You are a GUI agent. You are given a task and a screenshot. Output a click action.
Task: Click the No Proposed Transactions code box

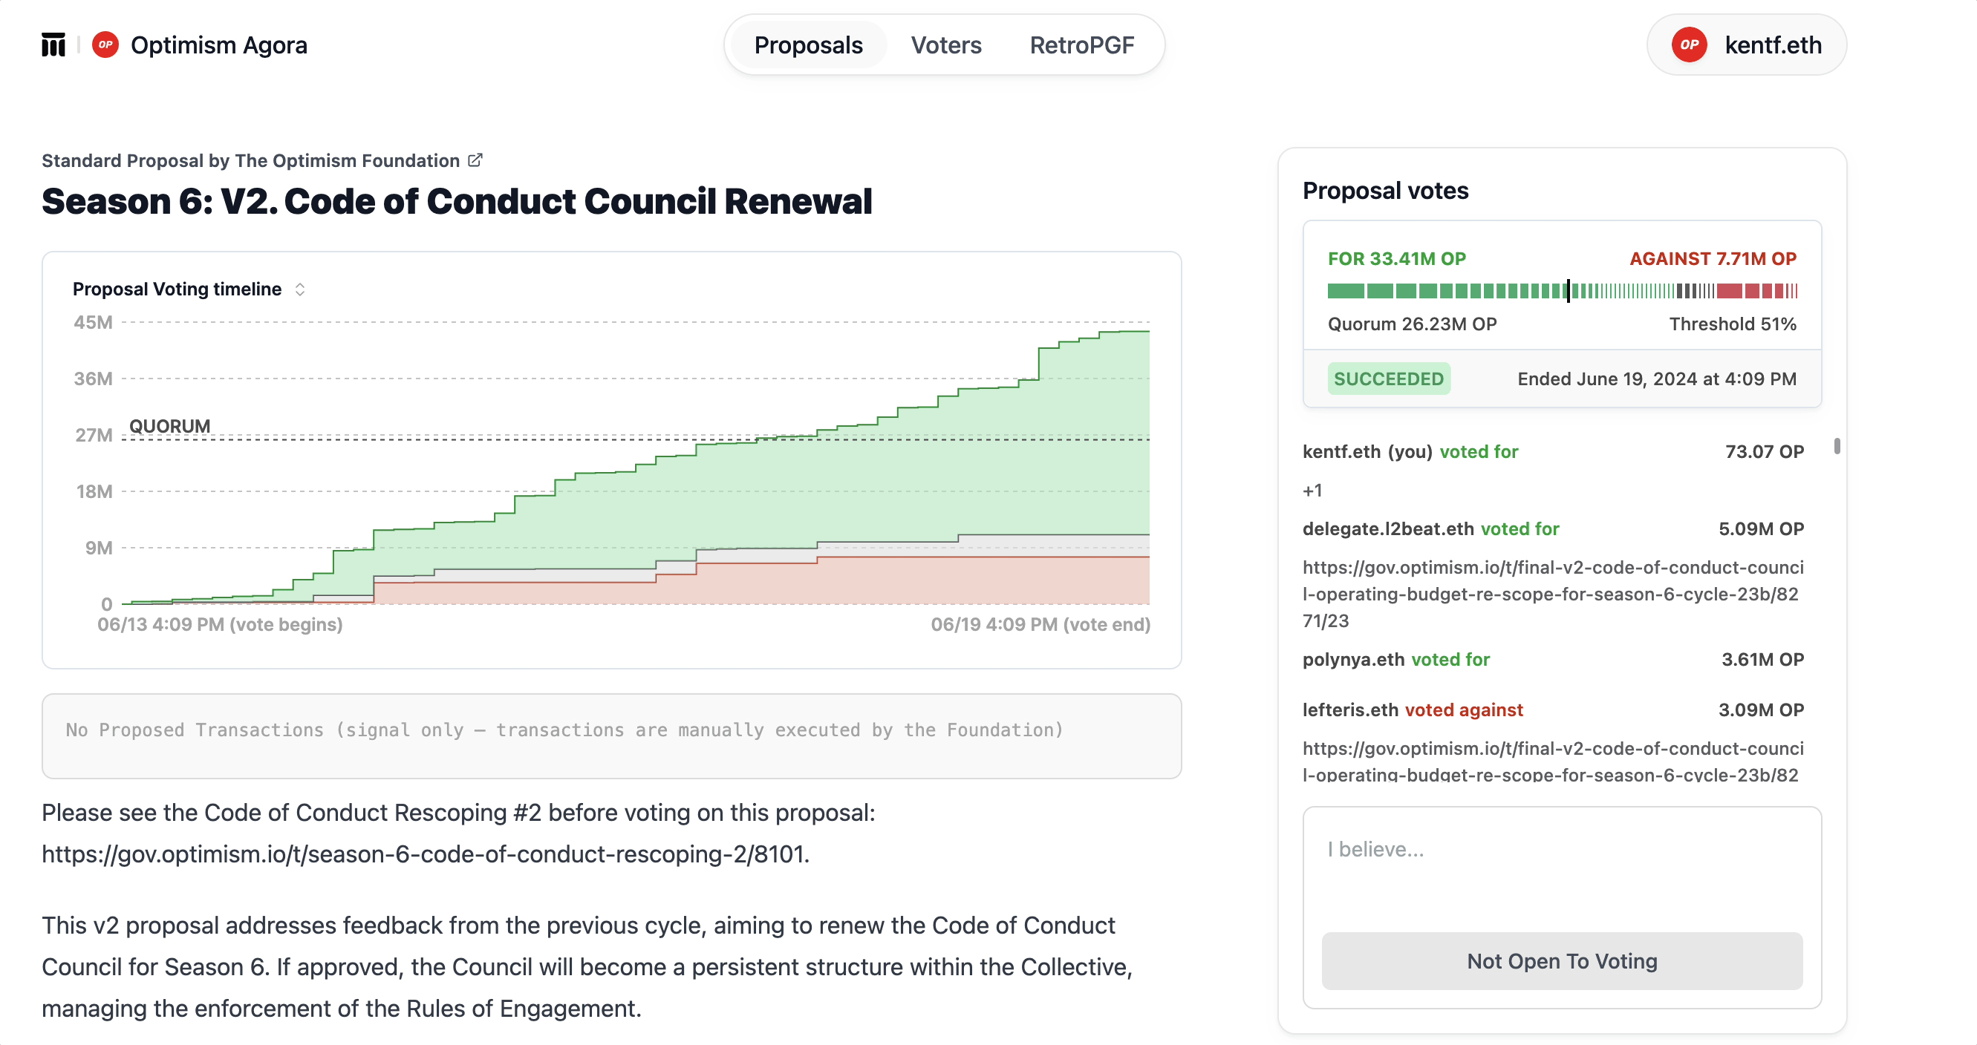point(611,736)
